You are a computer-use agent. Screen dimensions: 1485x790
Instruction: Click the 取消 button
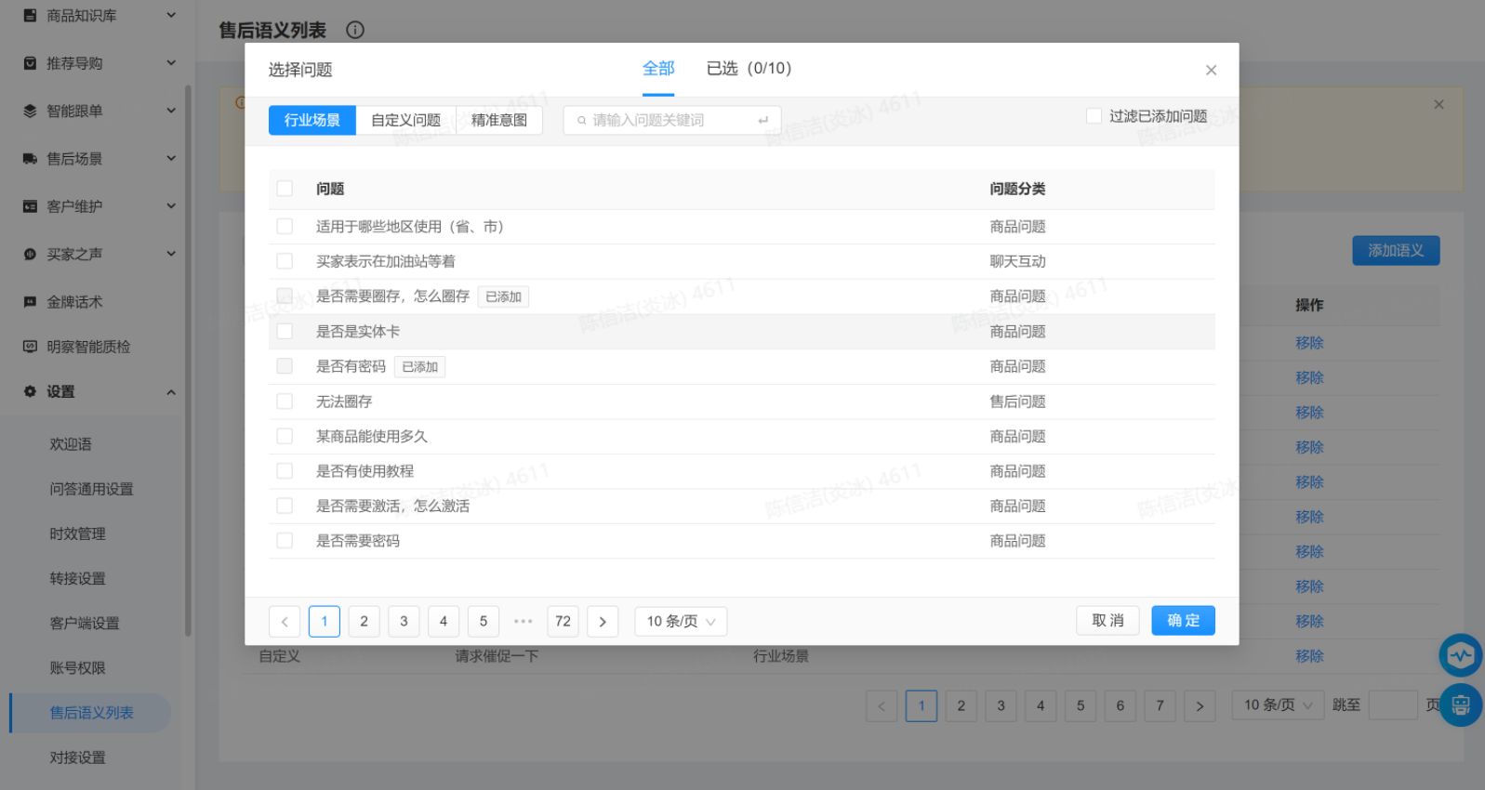1107,620
